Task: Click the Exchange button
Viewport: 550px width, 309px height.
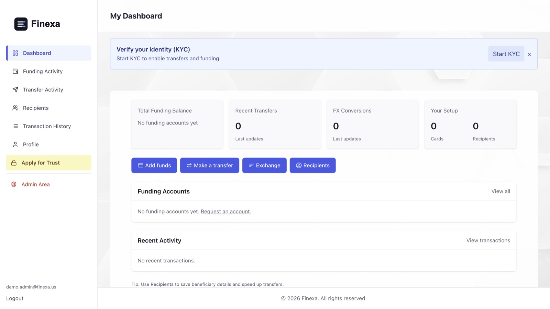Action: tap(264, 165)
